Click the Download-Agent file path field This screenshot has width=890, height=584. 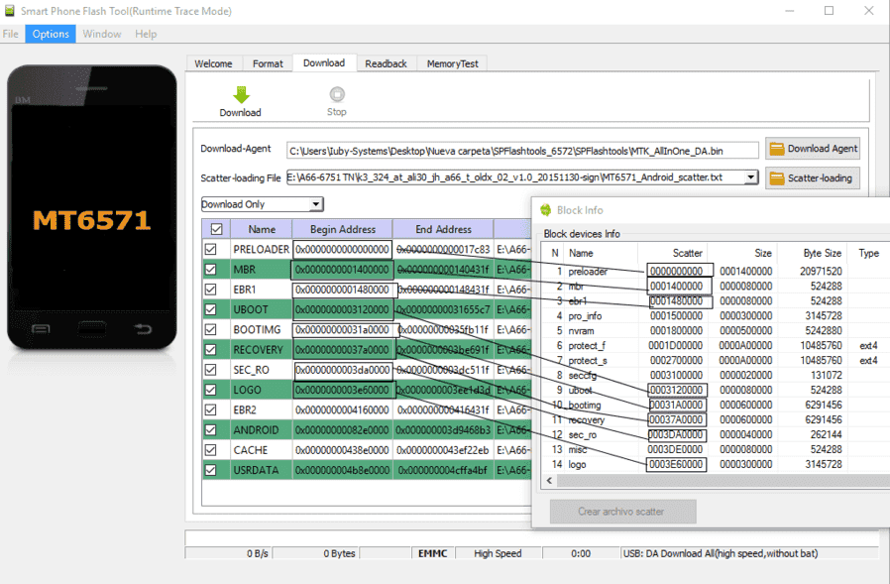522,151
